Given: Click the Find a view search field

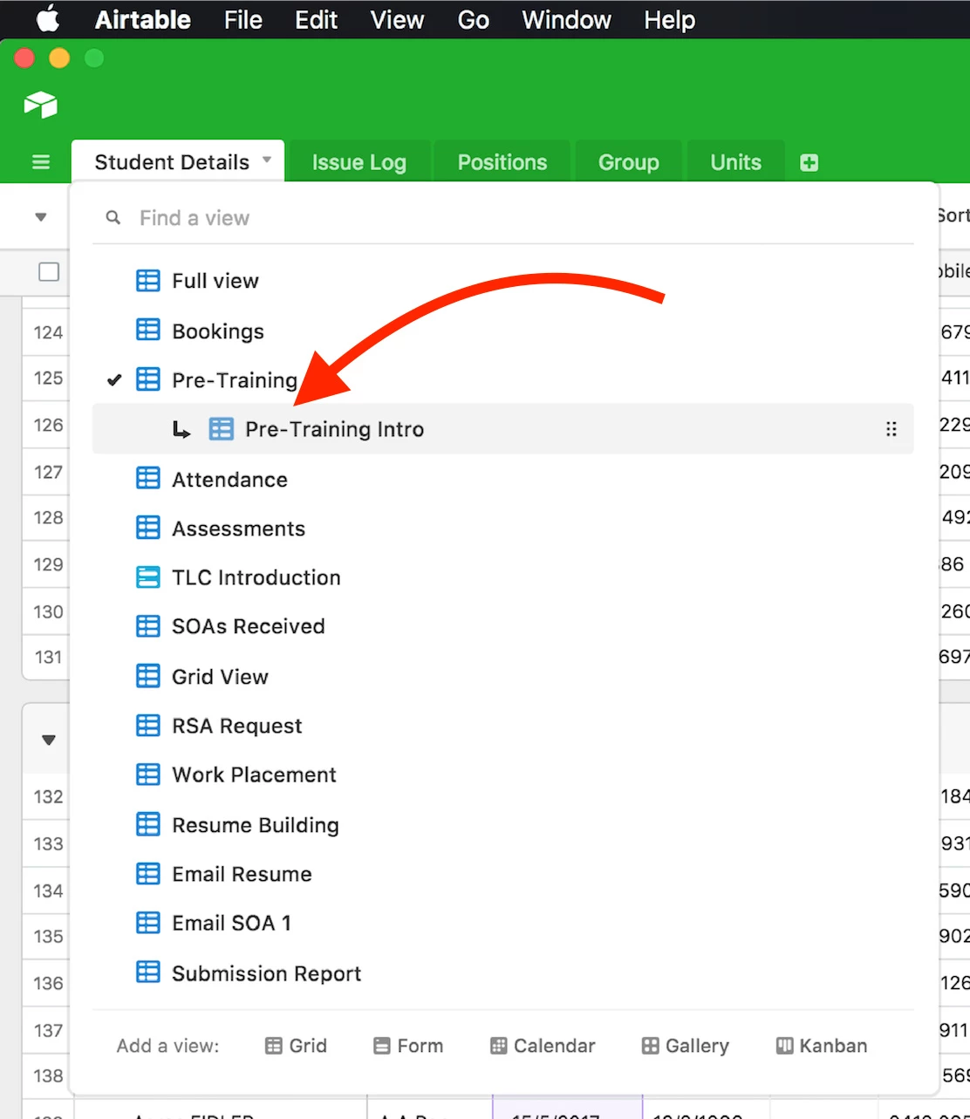Looking at the screenshot, I should click(502, 218).
